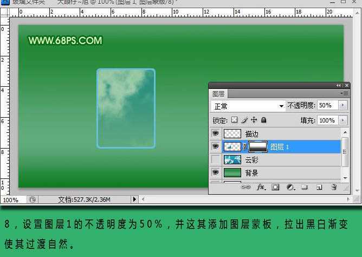Toggle lock transparent pixels icon
362x257 pixels.
(x=234, y=120)
